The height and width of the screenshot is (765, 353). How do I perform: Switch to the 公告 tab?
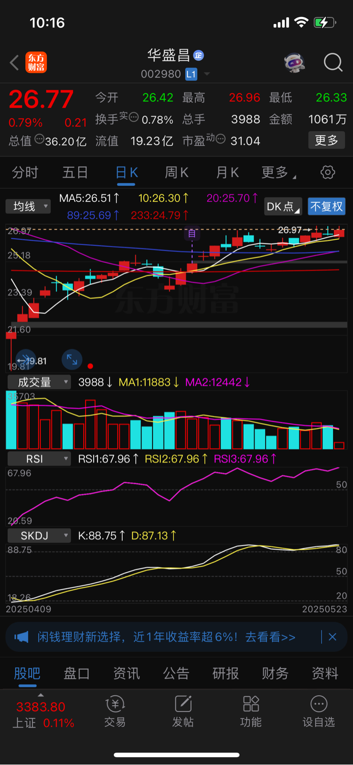pos(176,673)
